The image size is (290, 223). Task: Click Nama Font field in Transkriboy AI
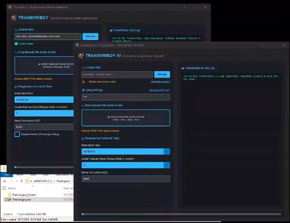126,179
